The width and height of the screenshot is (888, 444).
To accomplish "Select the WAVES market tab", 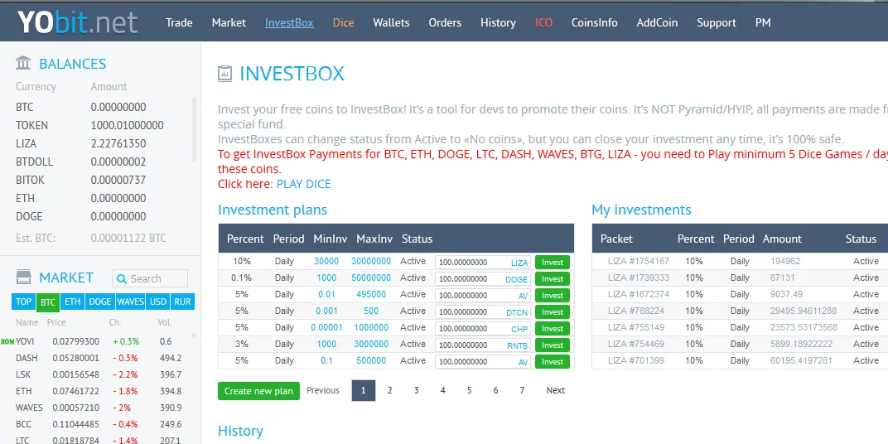I will [x=130, y=302].
